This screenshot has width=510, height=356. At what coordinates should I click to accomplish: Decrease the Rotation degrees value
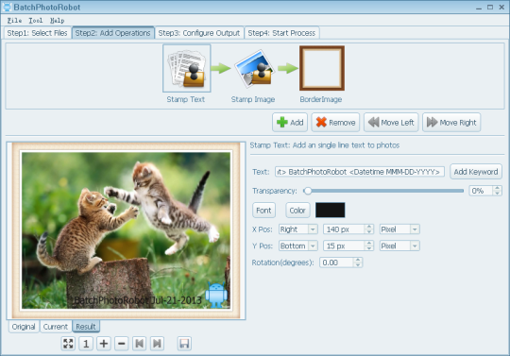pyautogui.click(x=358, y=264)
